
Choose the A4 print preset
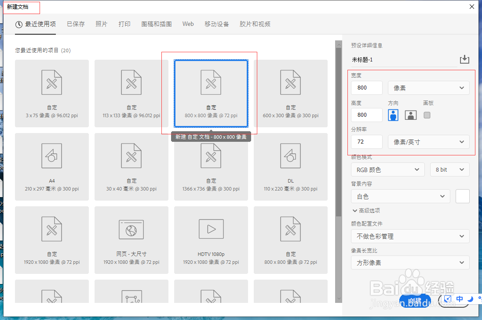[51, 166]
